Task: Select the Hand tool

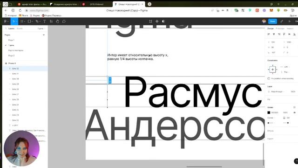Action: [x=58, y=21]
